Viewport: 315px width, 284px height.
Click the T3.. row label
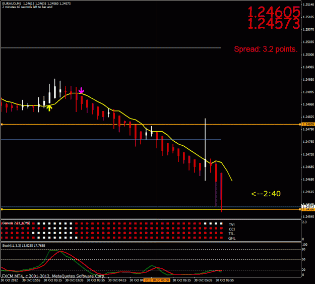click(x=232, y=234)
